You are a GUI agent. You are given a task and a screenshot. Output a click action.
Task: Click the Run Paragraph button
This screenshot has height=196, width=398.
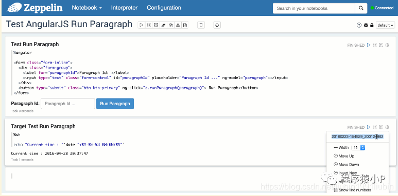(115, 104)
